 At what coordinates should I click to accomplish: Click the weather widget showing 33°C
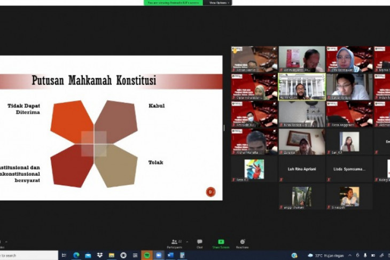tap(326, 256)
